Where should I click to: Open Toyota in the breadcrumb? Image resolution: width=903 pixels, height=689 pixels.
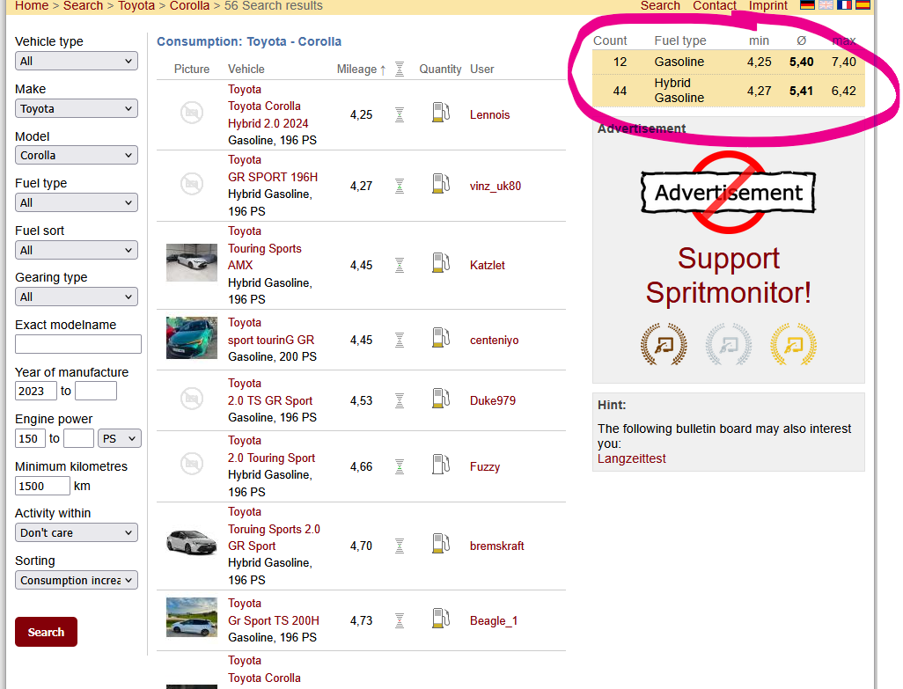pyautogui.click(x=136, y=6)
